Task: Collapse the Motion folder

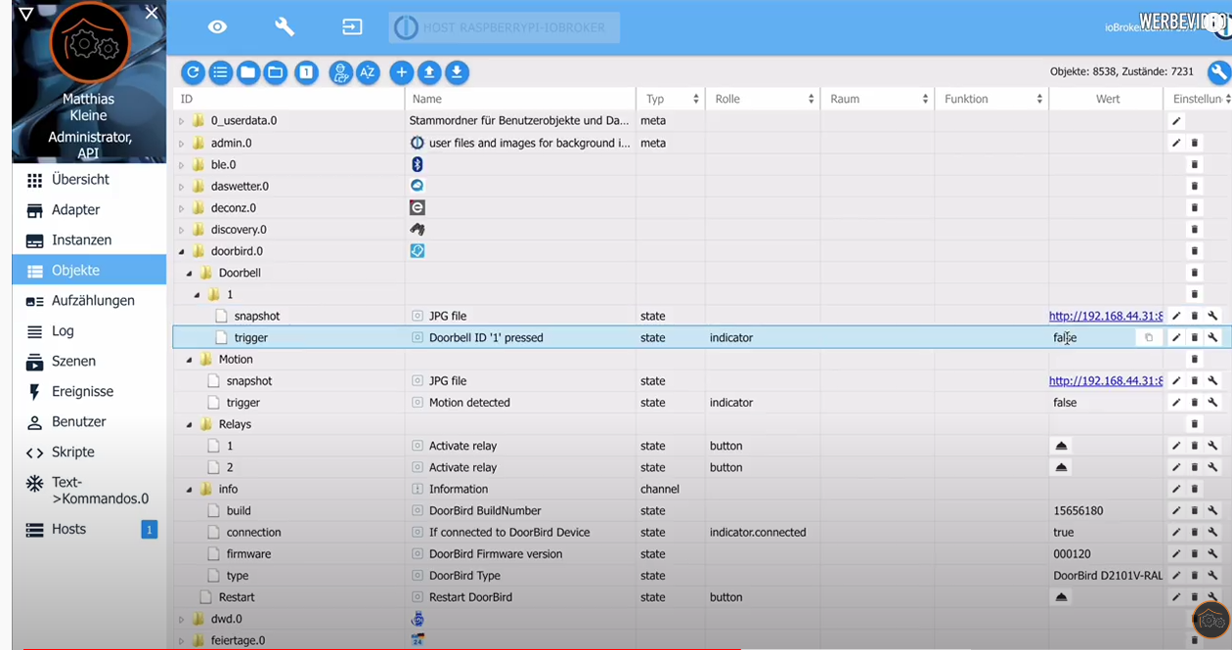Action: 189,360
